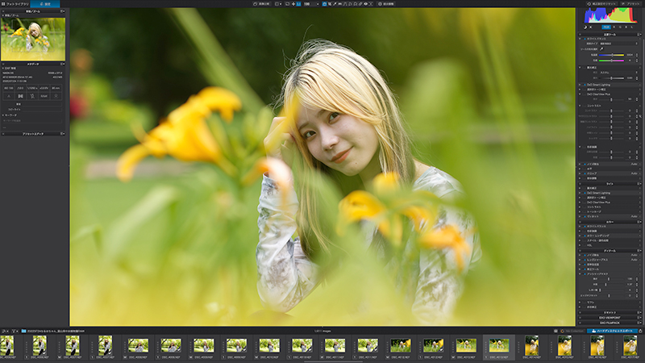
Task: Pick the white balance eyedropper tool
Action: (x=601, y=49)
